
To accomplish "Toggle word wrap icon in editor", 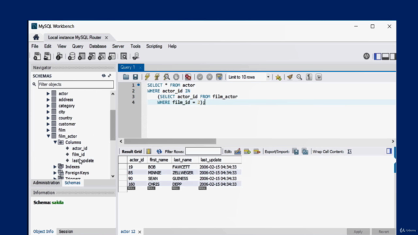I will 319,77.
